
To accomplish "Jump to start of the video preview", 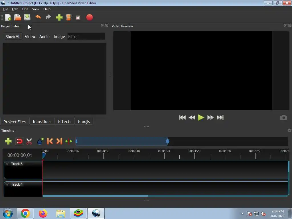I will pos(182,117).
